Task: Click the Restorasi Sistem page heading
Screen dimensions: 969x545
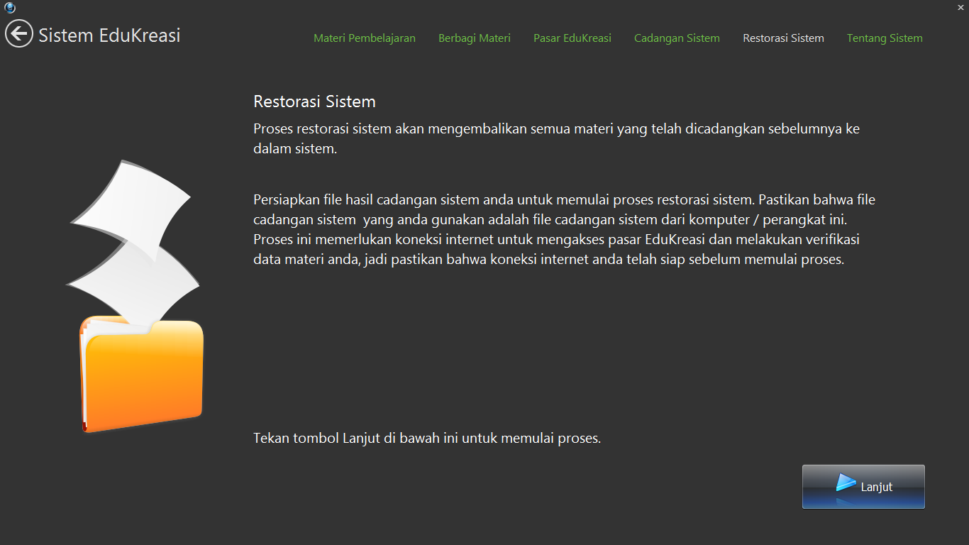Action: (x=314, y=101)
